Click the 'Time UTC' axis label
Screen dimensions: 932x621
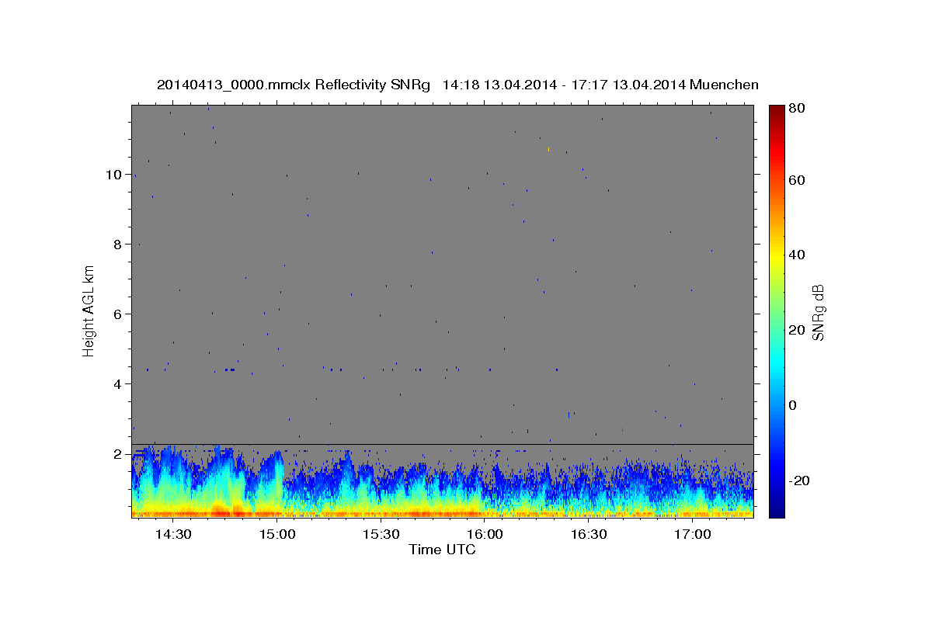(x=442, y=550)
